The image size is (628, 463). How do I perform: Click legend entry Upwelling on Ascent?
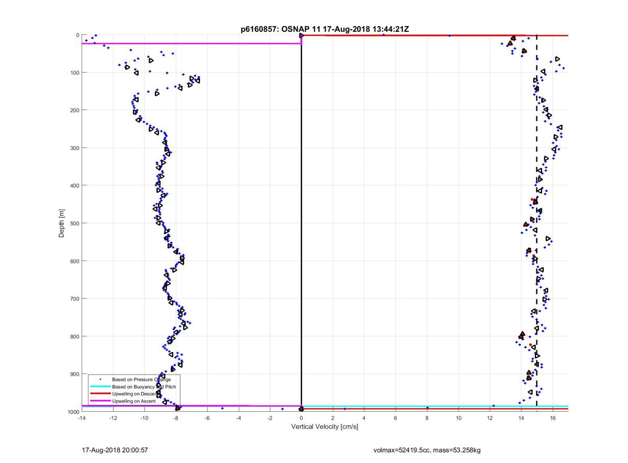click(133, 401)
